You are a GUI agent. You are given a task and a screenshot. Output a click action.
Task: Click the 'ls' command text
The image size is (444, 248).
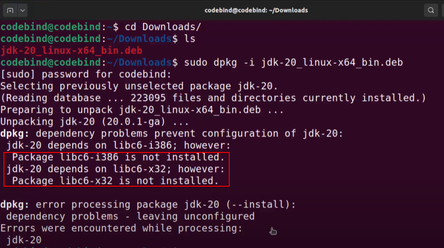[x=190, y=39]
